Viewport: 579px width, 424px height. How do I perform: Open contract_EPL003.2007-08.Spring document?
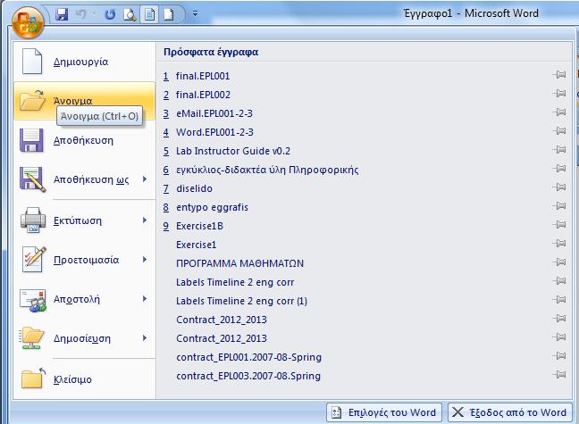pos(248,376)
